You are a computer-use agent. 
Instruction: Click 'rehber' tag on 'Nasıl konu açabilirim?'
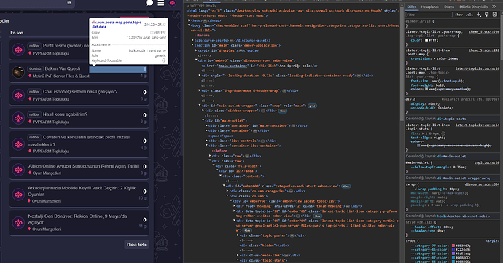pos(34,114)
